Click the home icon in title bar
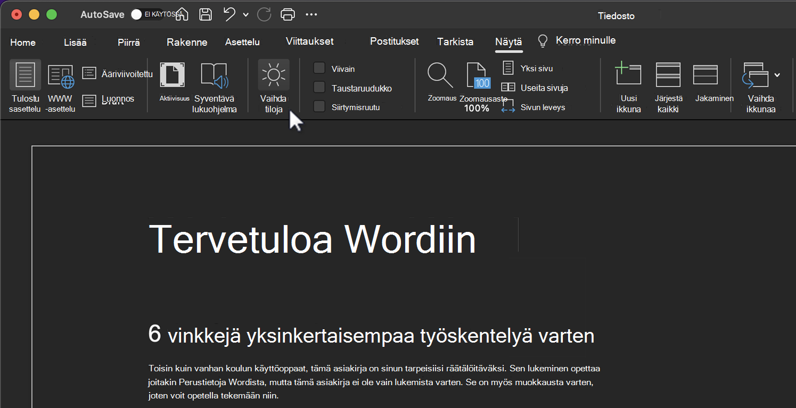 click(182, 14)
